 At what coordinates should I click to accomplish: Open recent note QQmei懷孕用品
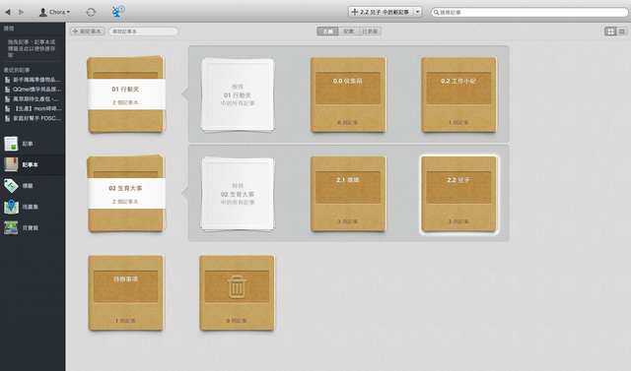point(33,90)
